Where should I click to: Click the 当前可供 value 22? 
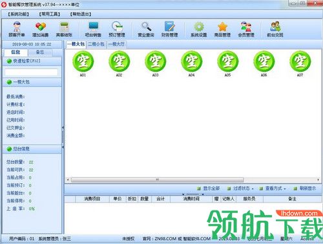31,170
